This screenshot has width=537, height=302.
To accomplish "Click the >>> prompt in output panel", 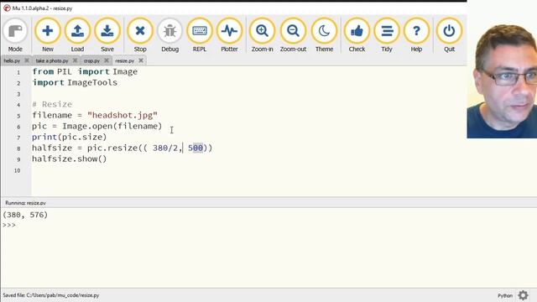I will coord(9,225).
